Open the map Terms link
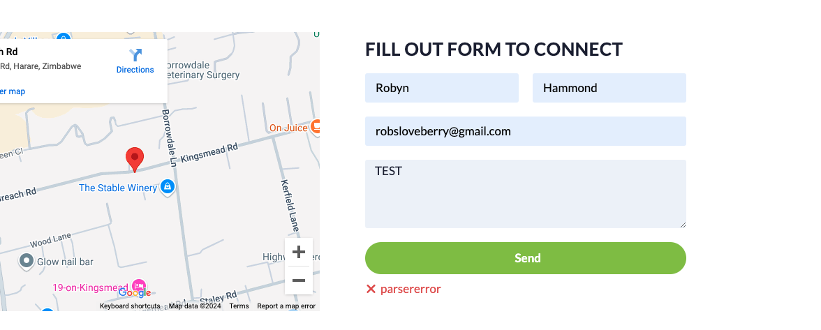This screenshot has height=330, width=821. pos(239,306)
